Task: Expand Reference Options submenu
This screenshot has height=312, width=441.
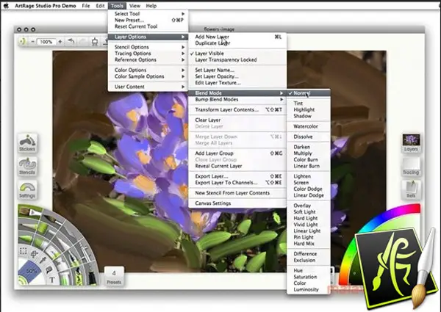Action: 148,59
